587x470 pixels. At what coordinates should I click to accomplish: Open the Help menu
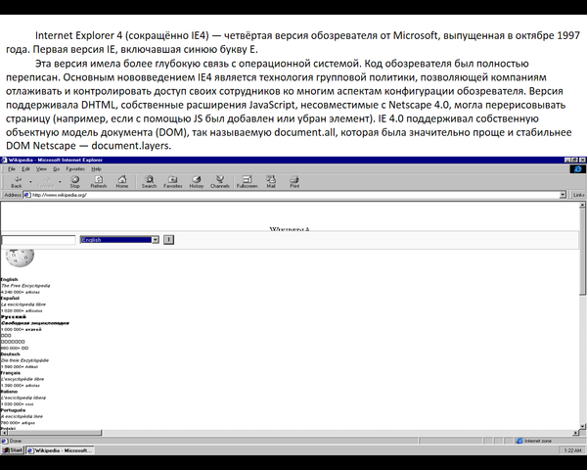(96, 169)
